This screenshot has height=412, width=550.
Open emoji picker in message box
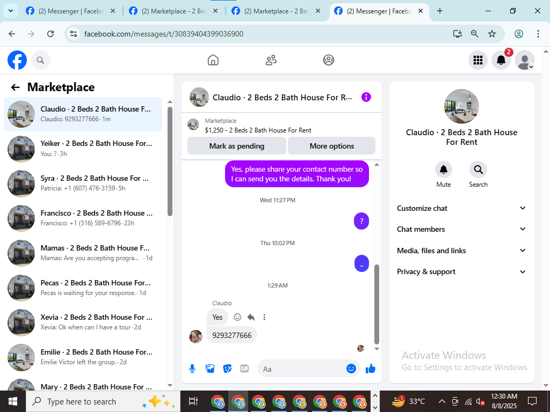pos(351,369)
